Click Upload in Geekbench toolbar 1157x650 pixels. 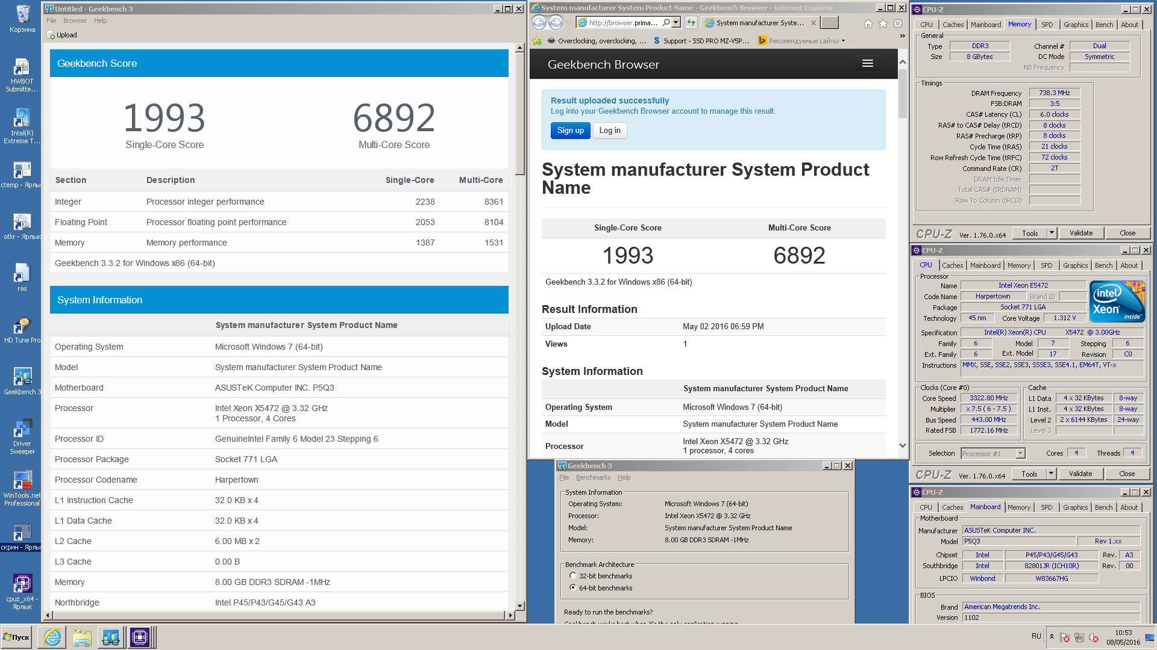[x=62, y=35]
